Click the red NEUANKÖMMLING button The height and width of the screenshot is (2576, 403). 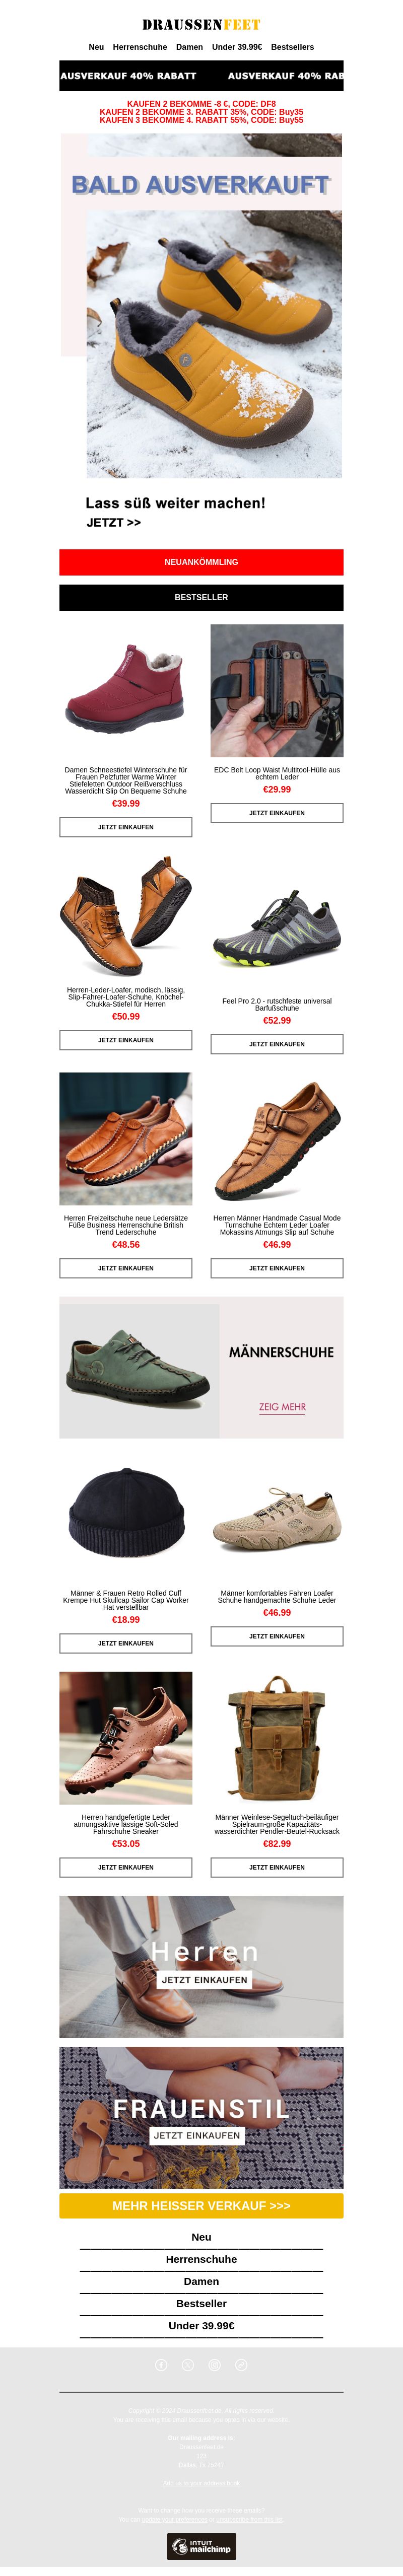coord(201,562)
